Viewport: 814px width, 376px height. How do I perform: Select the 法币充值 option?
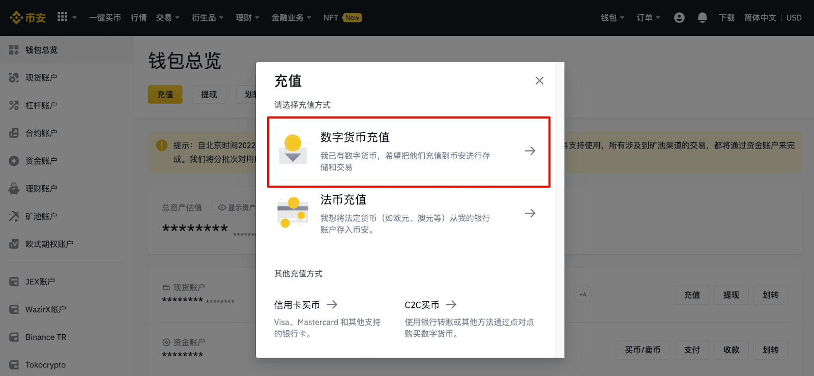tap(409, 214)
